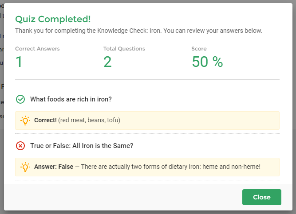Click the bold "Answer: False" text
Image resolution: width=296 pixels, height=214 pixels.
coord(54,167)
